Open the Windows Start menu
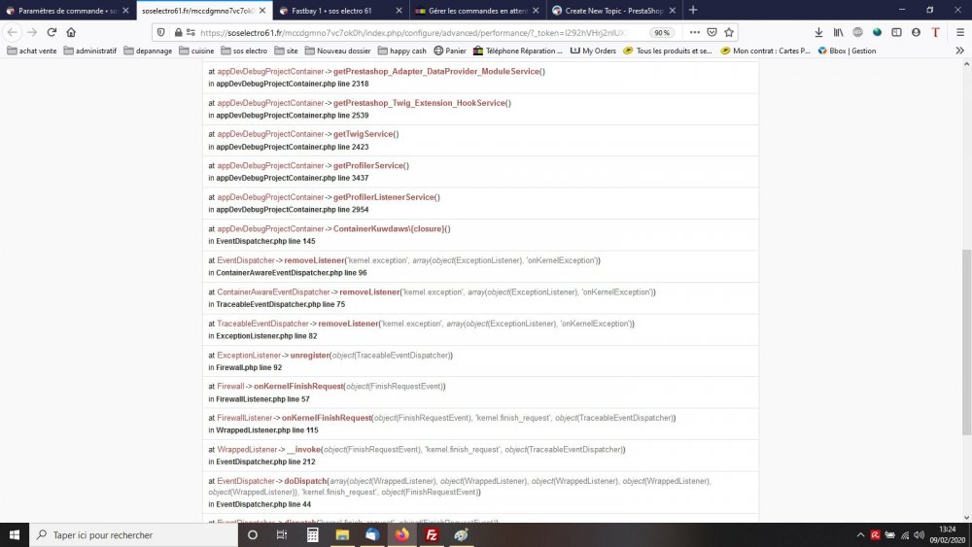 pos(15,534)
